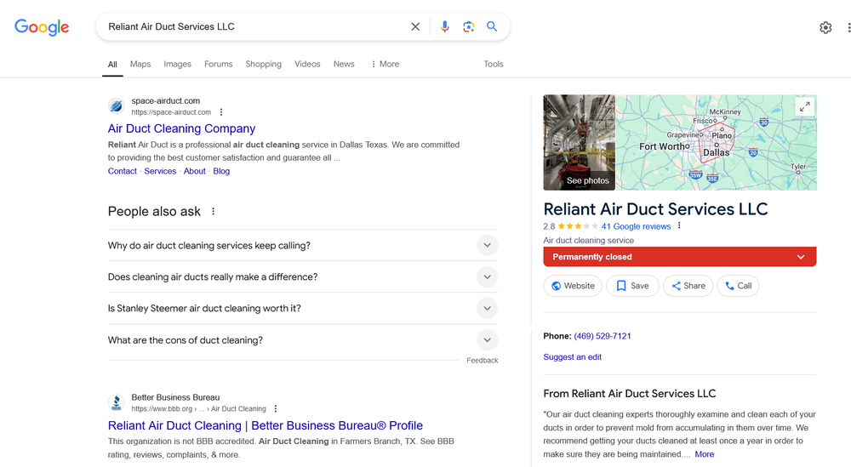Click the voice search microphone icon
This screenshot has width=851, height=467.
click(x=444, y=26)
